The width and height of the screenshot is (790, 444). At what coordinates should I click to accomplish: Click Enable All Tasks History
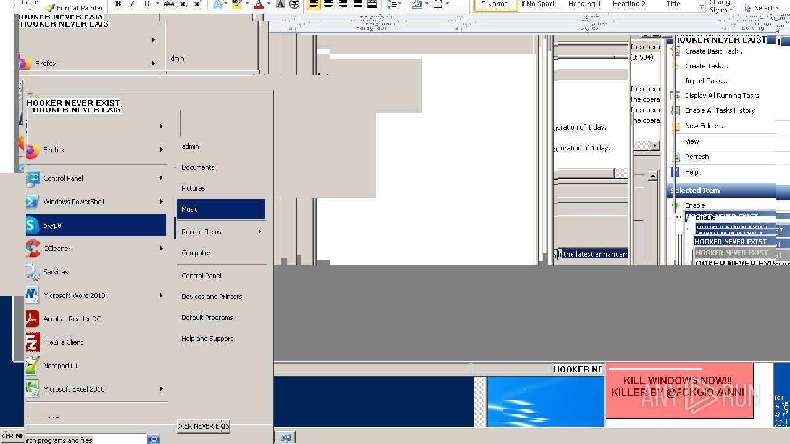720,110
